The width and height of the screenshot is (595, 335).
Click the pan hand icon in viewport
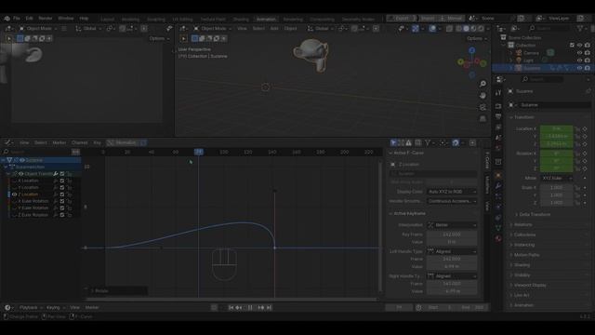(483, 95)
